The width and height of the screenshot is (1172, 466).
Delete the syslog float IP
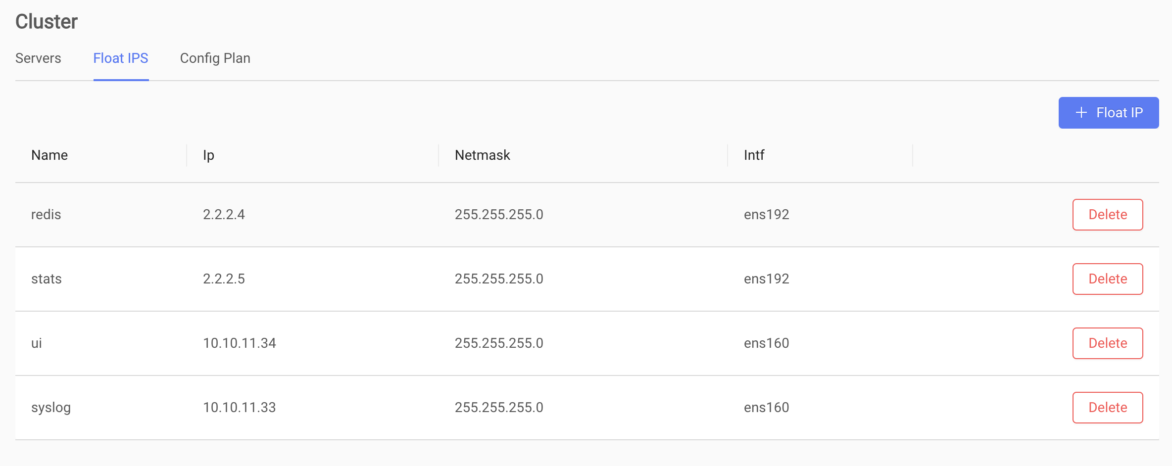click(1108, 408)
